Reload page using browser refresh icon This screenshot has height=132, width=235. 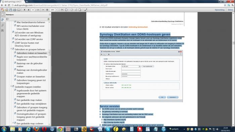(9, 5)
